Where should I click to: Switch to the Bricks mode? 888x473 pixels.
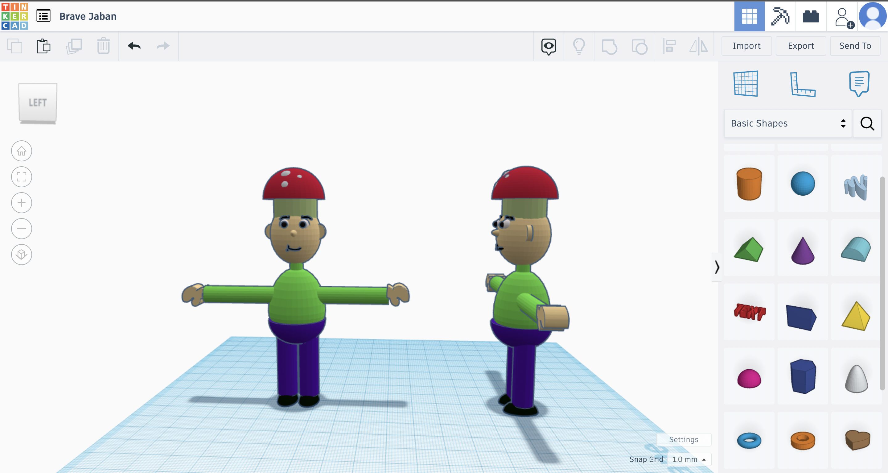click(810, 16)
